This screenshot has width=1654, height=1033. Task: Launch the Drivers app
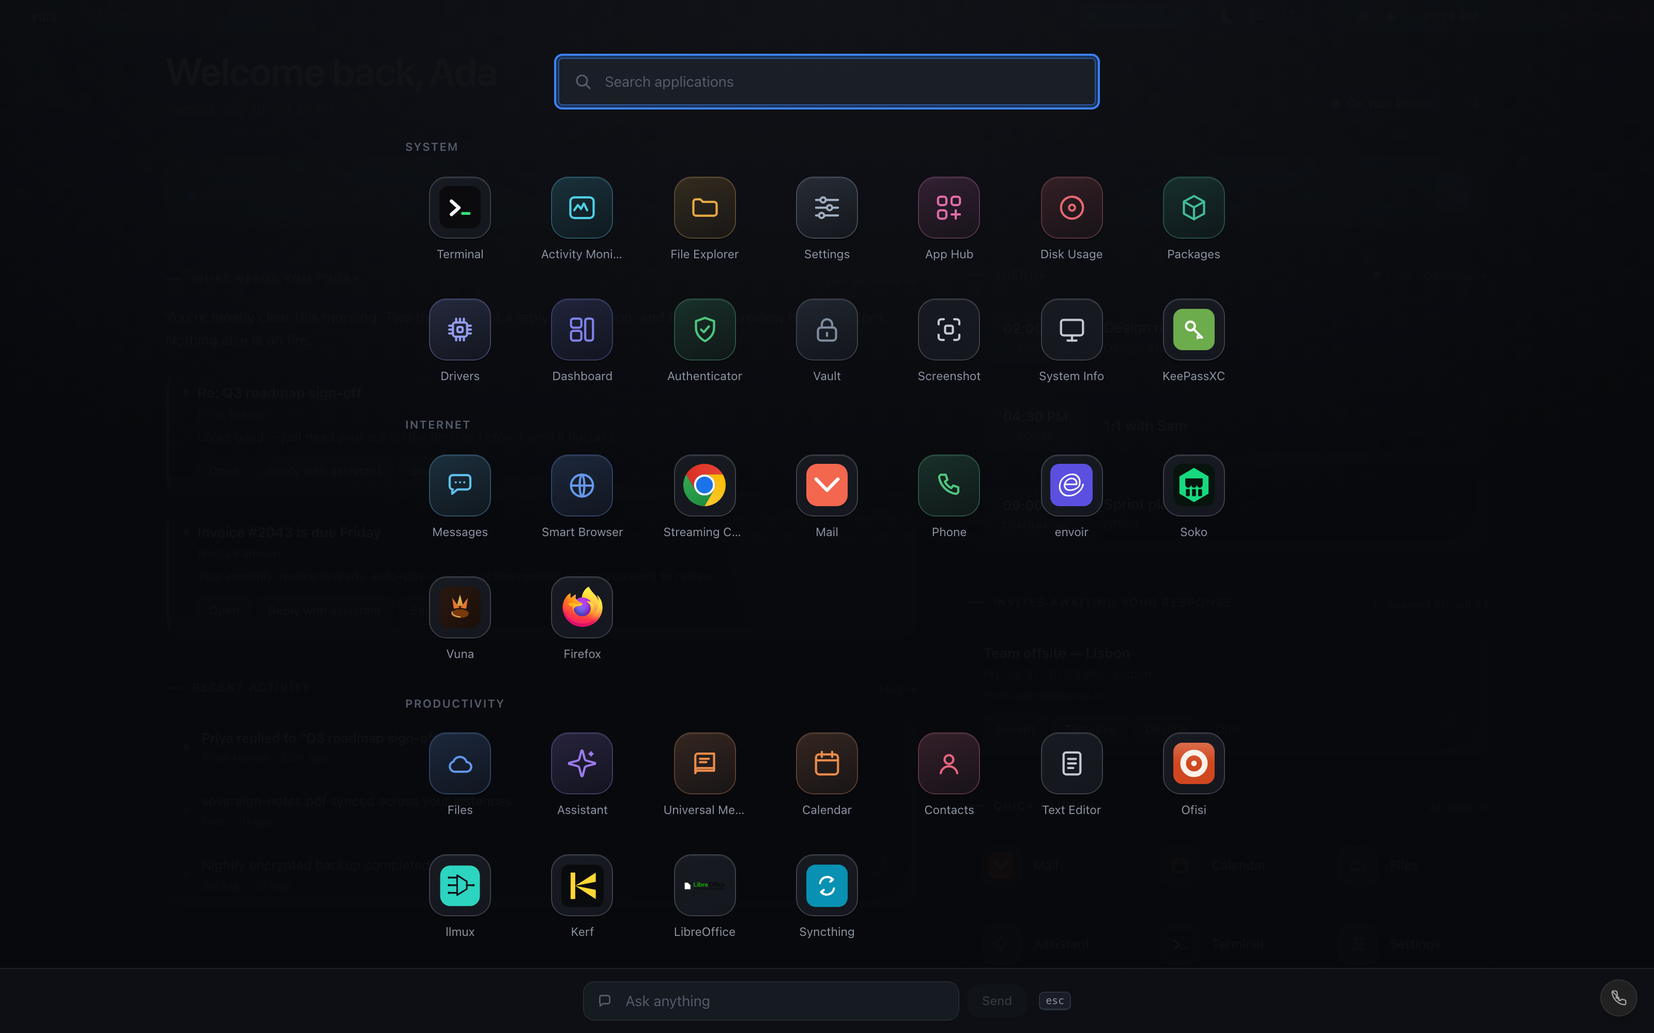[x=460, y=330]
